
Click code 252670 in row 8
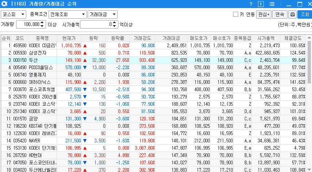click(x=20, y=97)
